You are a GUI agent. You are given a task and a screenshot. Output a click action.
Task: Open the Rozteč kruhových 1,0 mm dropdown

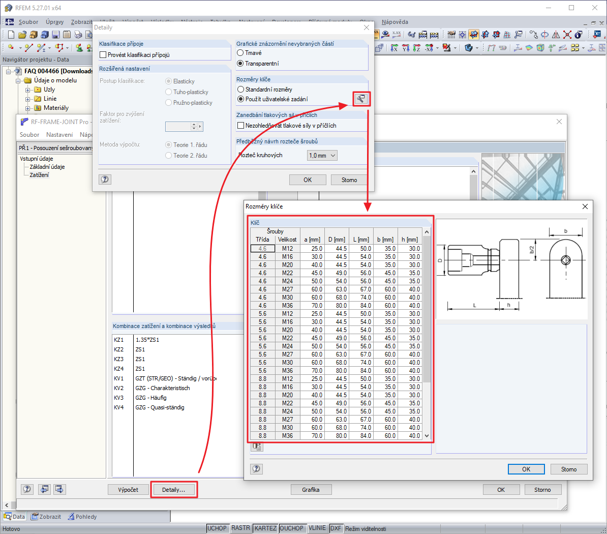pos(322,155)
